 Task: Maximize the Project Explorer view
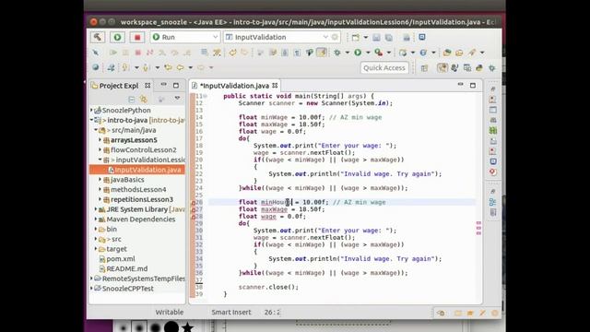click(x=176, y=85)
